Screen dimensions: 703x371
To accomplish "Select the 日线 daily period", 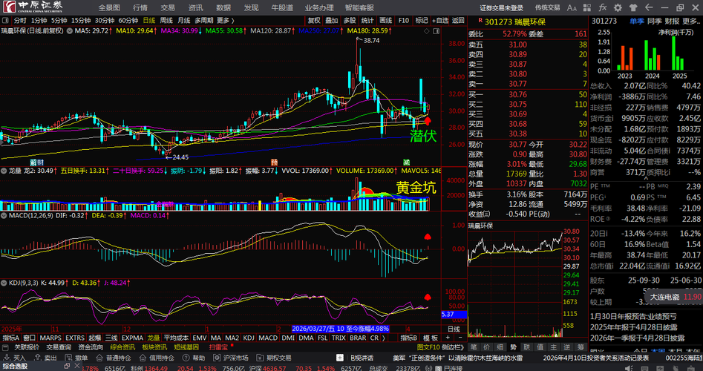I will click(x=149, y=20).
